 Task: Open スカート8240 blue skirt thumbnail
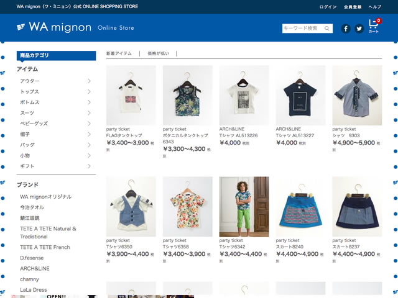(x=300, y=207)
